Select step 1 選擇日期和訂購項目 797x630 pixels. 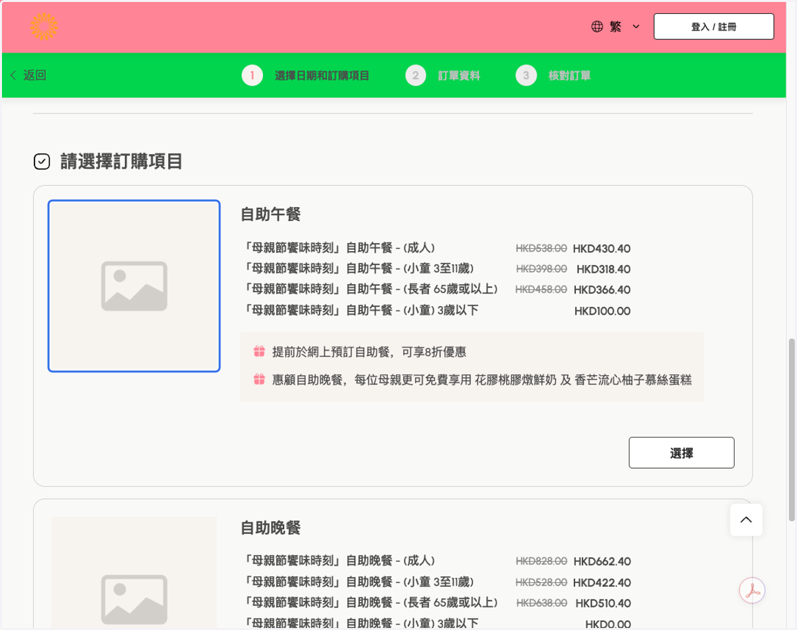(306, 76)
